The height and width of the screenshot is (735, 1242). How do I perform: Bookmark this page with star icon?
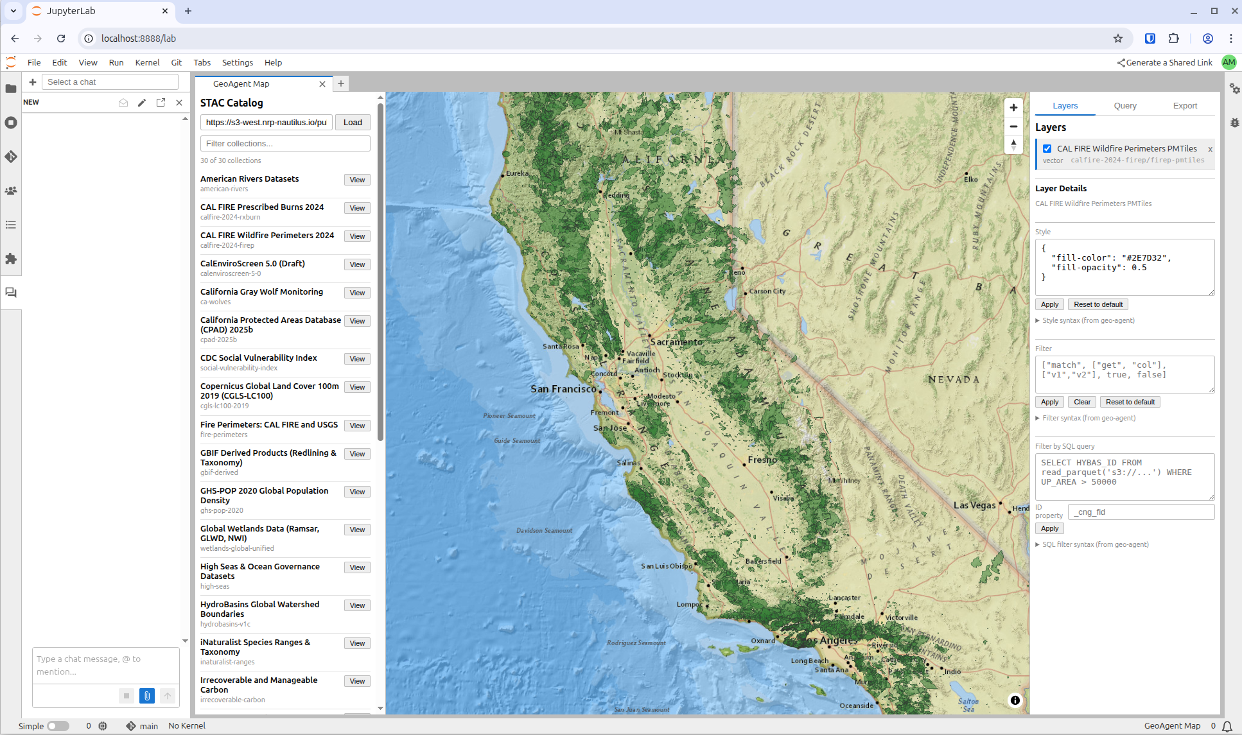coord(1118,39)
